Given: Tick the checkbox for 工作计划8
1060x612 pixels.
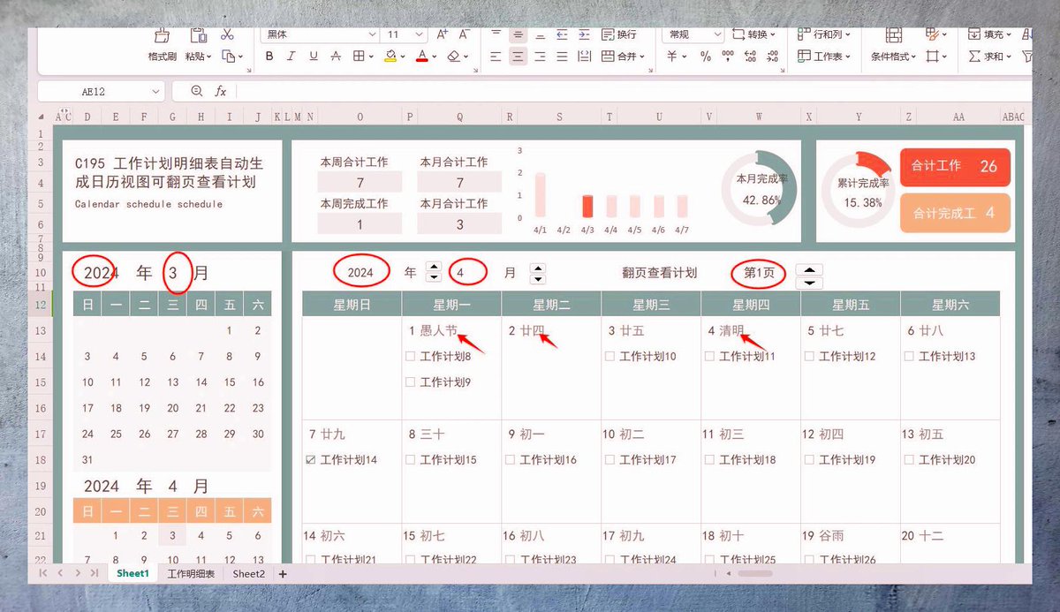Looking at the screenshot, I should 410,357.
